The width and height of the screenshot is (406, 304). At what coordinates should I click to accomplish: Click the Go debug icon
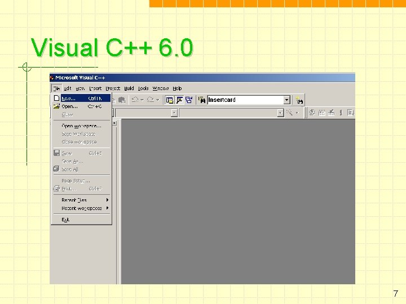tap(351, 113)
